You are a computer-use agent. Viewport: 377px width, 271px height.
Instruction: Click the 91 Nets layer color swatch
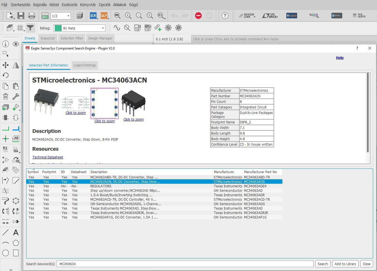pyautogui.click(x=58, y=28)
